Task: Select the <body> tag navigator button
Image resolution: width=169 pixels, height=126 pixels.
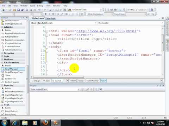Action: (x=81, y=80)
